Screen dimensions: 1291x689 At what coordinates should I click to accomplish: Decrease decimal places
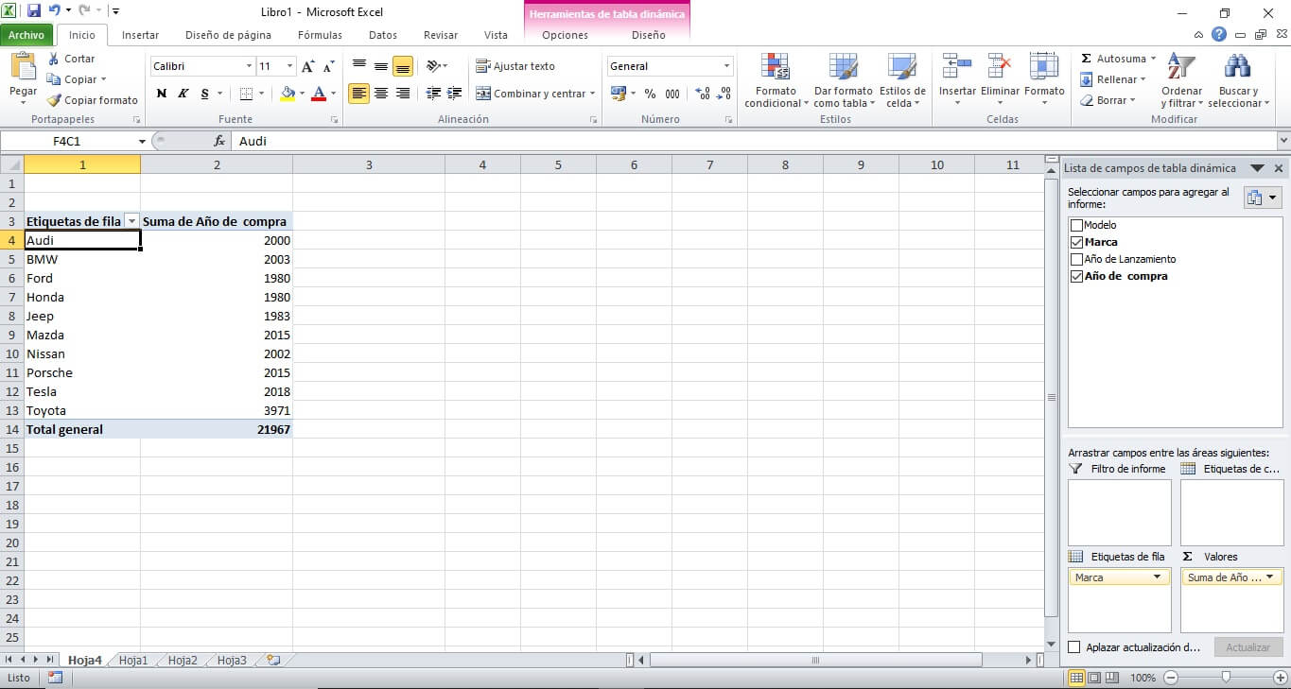(724, 94)
